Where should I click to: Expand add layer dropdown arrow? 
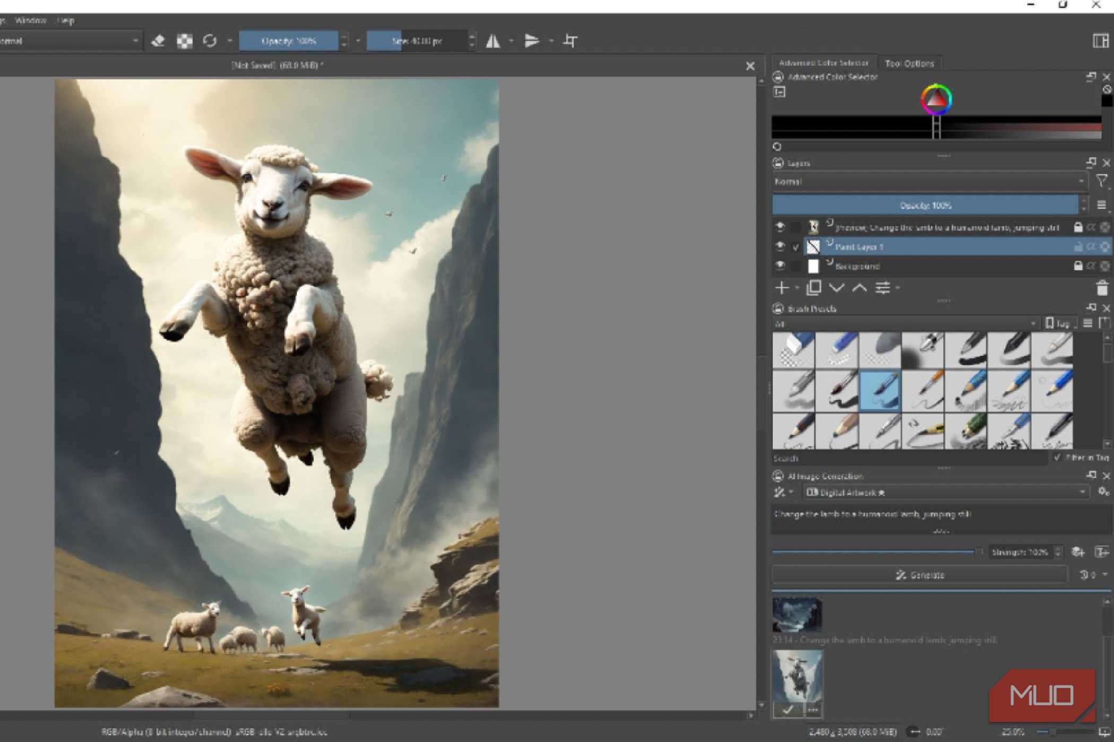pos(796,288)
